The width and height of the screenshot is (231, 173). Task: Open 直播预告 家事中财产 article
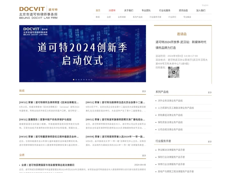click(45, 119)
